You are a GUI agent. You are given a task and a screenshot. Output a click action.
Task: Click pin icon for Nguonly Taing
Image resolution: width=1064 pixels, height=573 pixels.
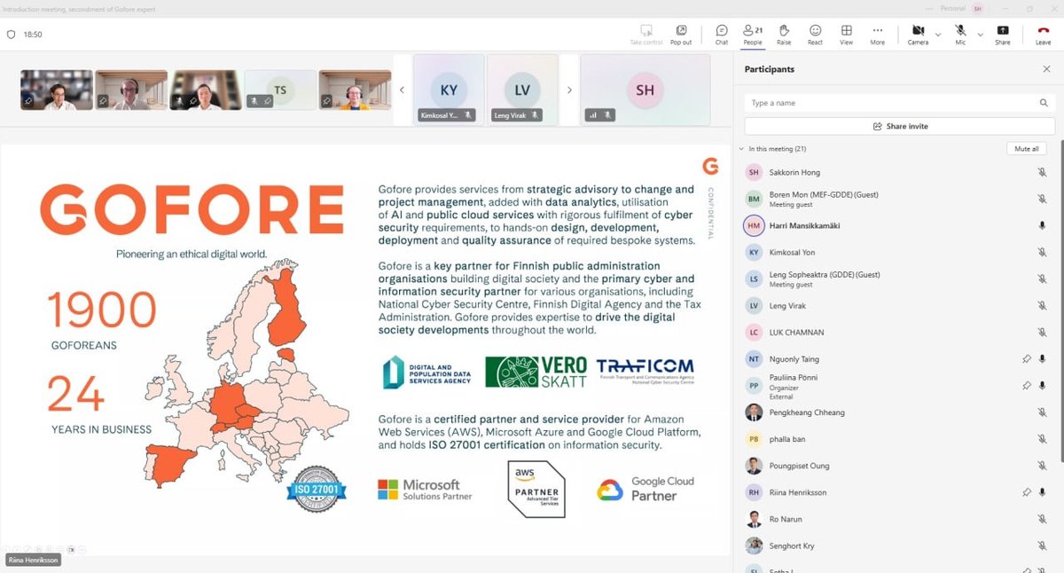[1026, 359]
